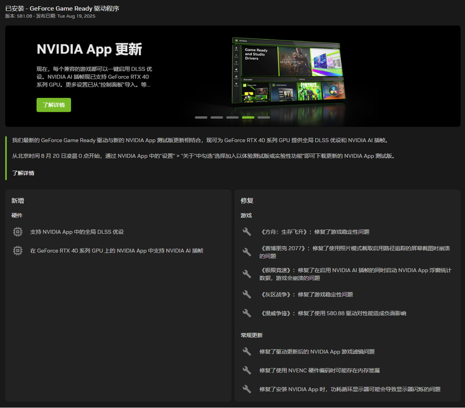Click wrench icon beside 极限竞速 fix

click(247, 274)
